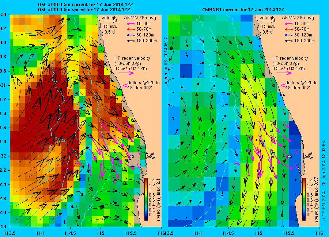Click 'drifters @12h to' text in left panel

point(144,83)
